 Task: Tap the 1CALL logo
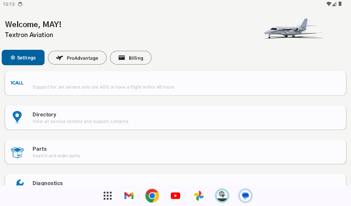[x=17, y=83]
